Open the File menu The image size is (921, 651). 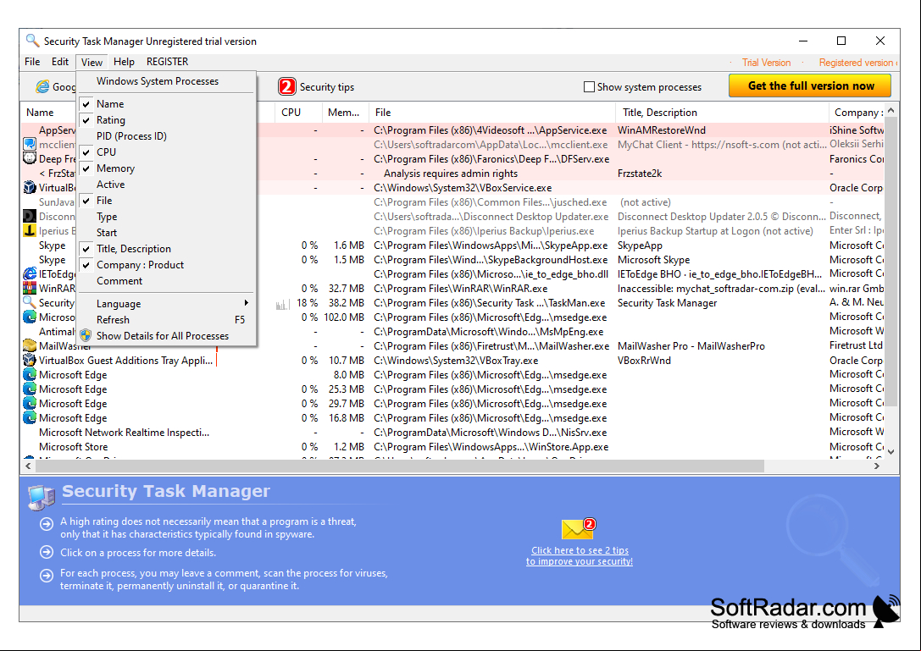32,62
